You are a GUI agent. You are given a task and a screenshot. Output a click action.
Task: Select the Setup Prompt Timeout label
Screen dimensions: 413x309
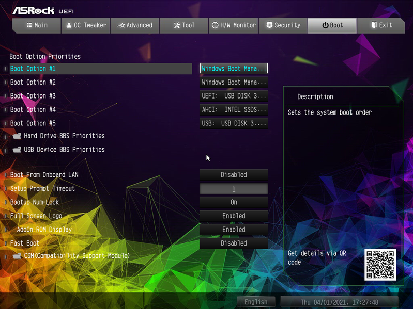coord(42,188)
